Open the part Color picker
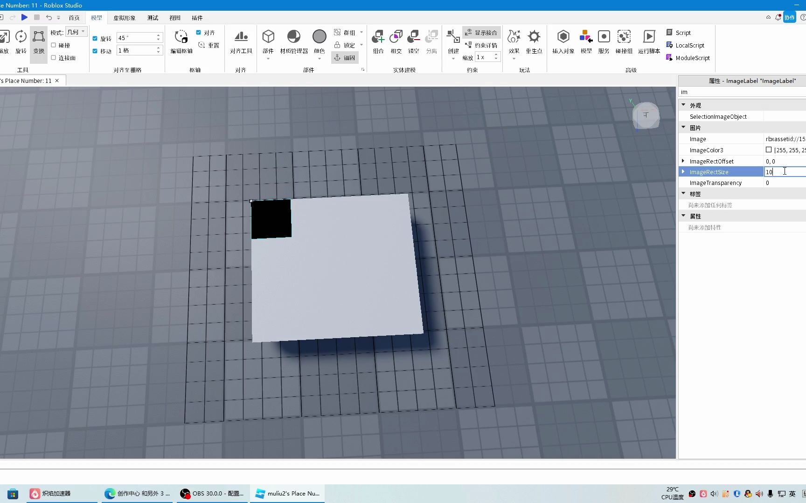Viewport: 806px width, 503px height. (320, 41)
